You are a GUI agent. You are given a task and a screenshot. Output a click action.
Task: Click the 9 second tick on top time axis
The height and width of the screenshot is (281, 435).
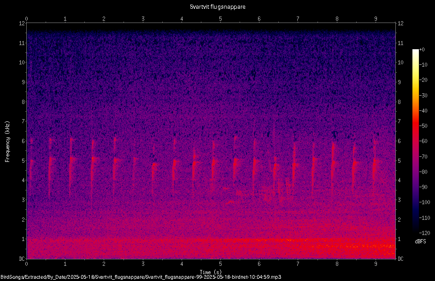376,19
